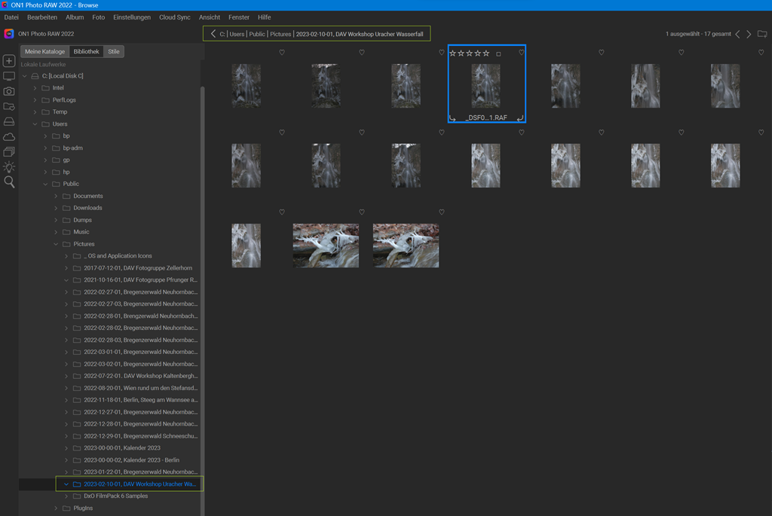The image size is (772, 516).
Task: Go back using breadcrumb left arrow
Action: coord(213,34)
